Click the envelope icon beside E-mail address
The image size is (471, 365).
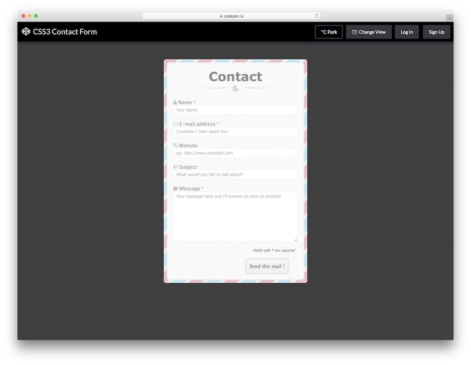click(175, 124)
